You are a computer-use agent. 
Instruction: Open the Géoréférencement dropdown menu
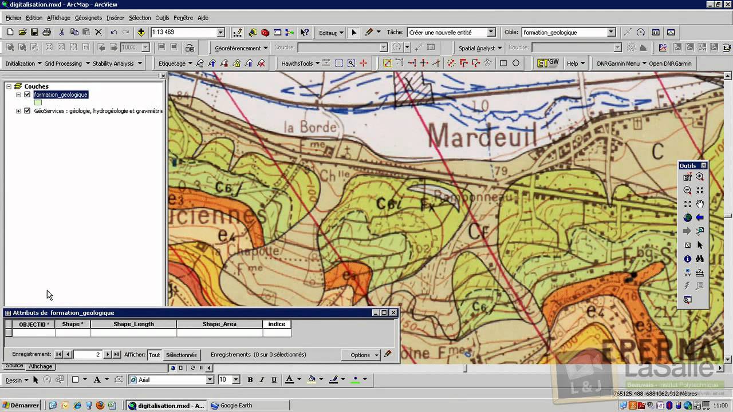(x=241, y=48)
